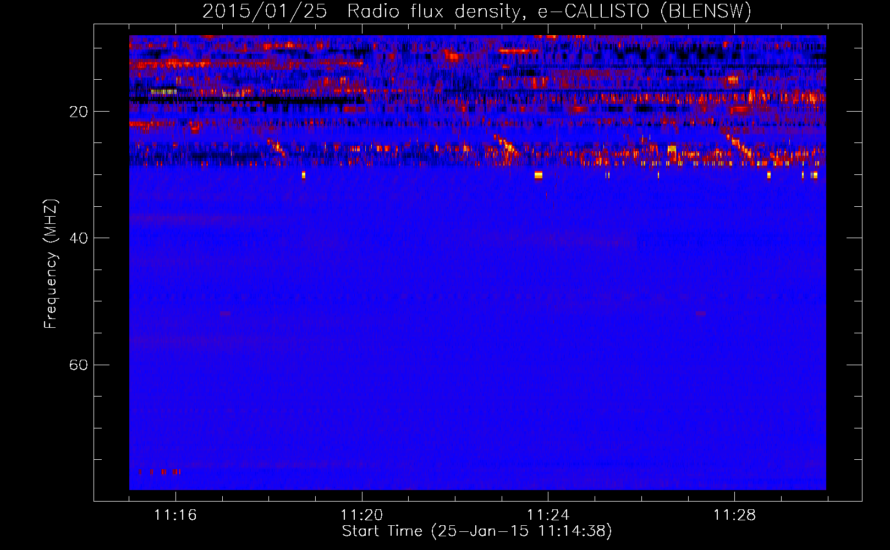Click the '60' frequency tick label

point(79,365)
